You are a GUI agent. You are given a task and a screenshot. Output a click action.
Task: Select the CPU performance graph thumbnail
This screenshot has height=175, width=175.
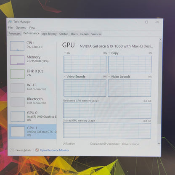click(17, 46)
